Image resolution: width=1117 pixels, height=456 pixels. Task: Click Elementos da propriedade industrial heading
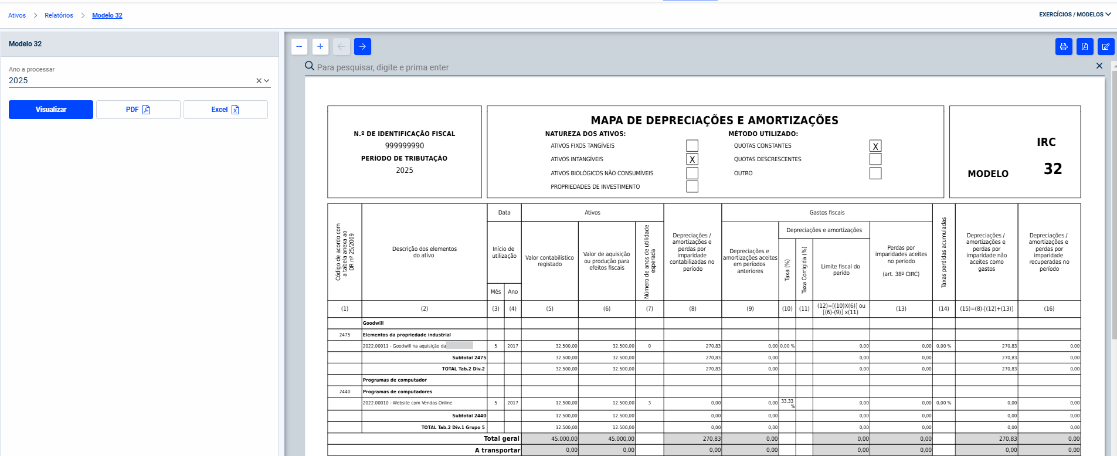point(407,335)
